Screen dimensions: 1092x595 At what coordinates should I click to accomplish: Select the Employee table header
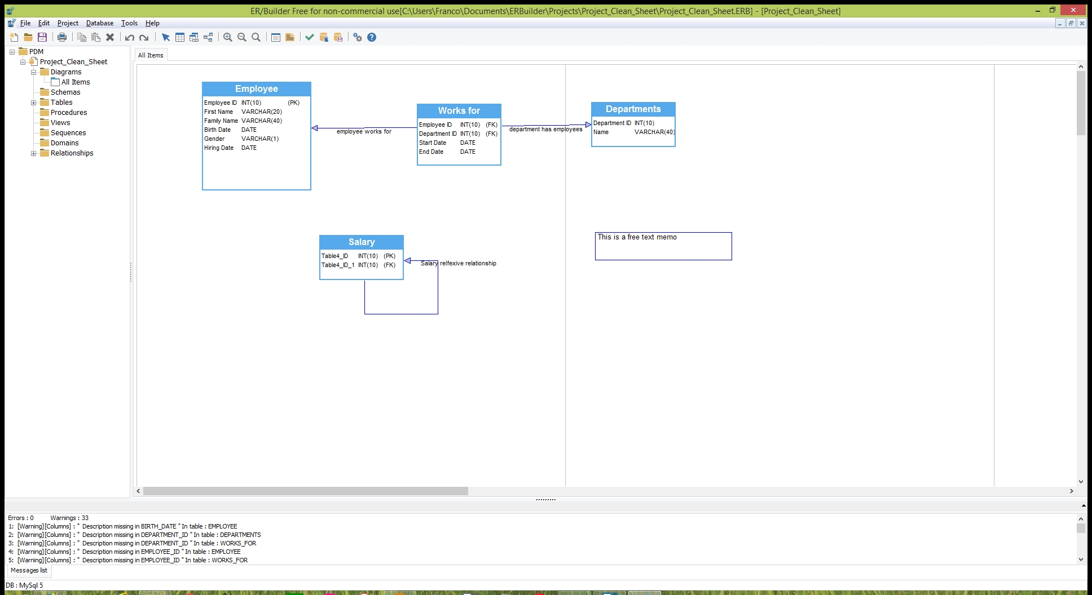tap(257, 89)
